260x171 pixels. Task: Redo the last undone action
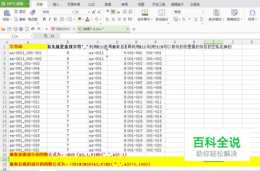click(x=39, y=29)
